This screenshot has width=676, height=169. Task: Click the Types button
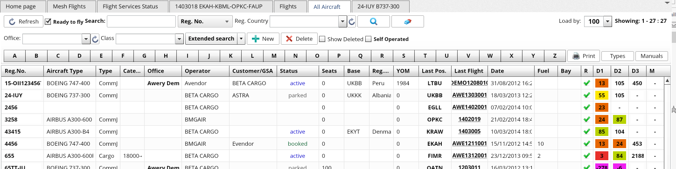point(617,56)
